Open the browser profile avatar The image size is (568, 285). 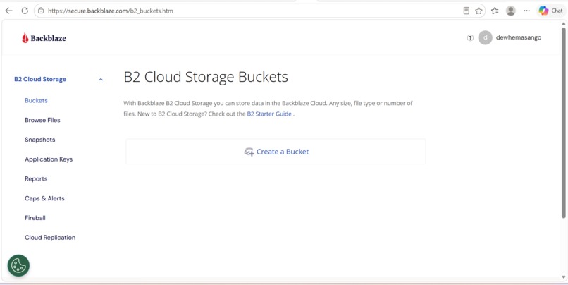click(x=511, y=11)
